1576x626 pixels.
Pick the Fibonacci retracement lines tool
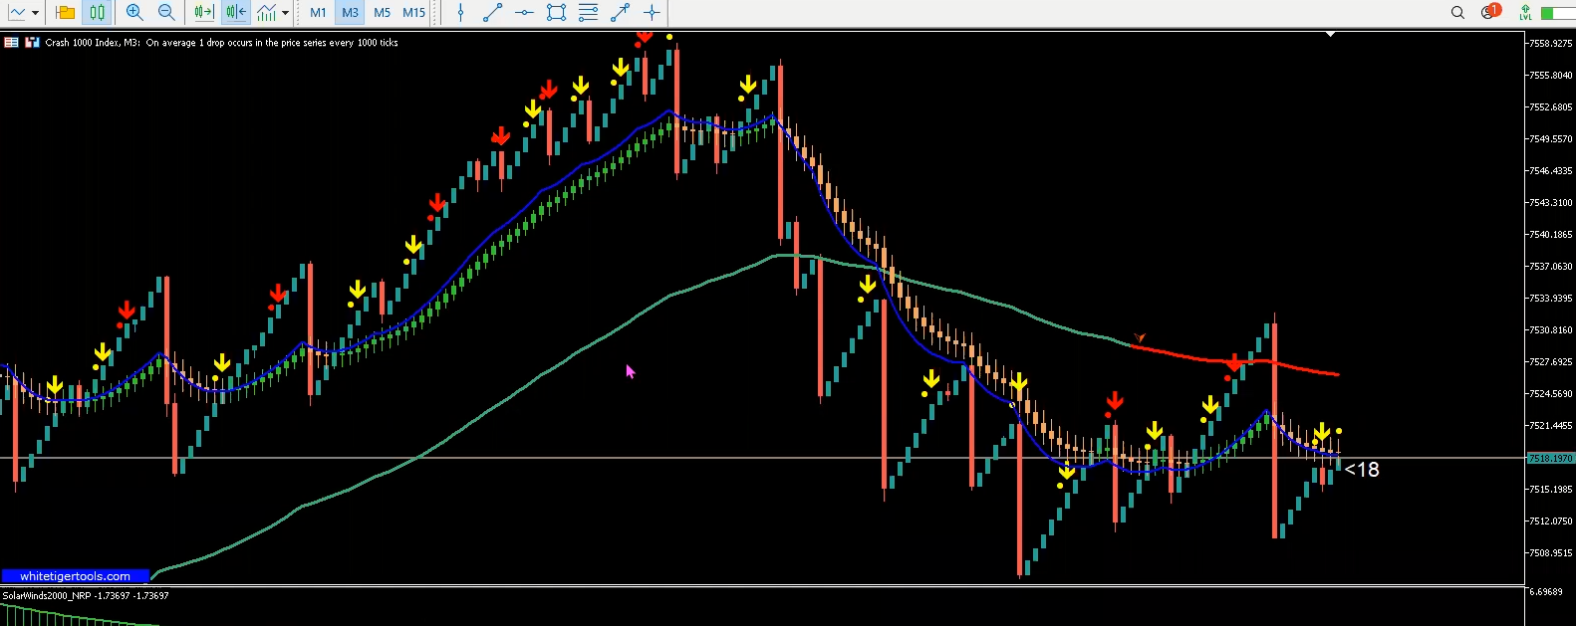tap(588, 13)
